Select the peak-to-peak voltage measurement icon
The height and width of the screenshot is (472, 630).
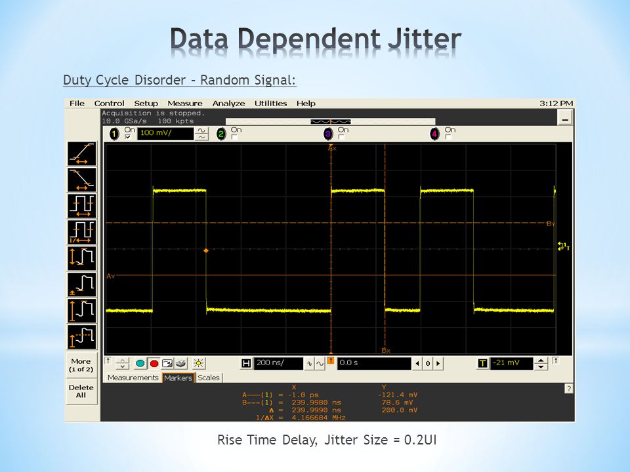click(x=81, y=258)
